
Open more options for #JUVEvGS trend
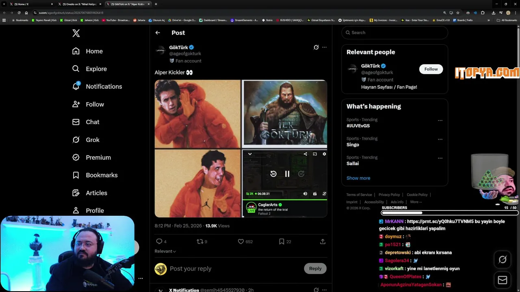click(x=440, y=120)
